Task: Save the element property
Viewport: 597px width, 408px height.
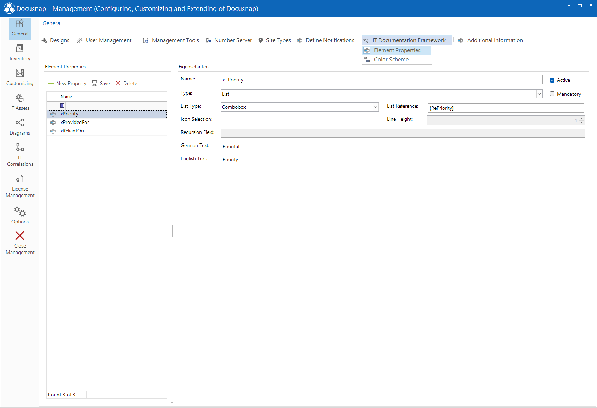Action: 101,83
